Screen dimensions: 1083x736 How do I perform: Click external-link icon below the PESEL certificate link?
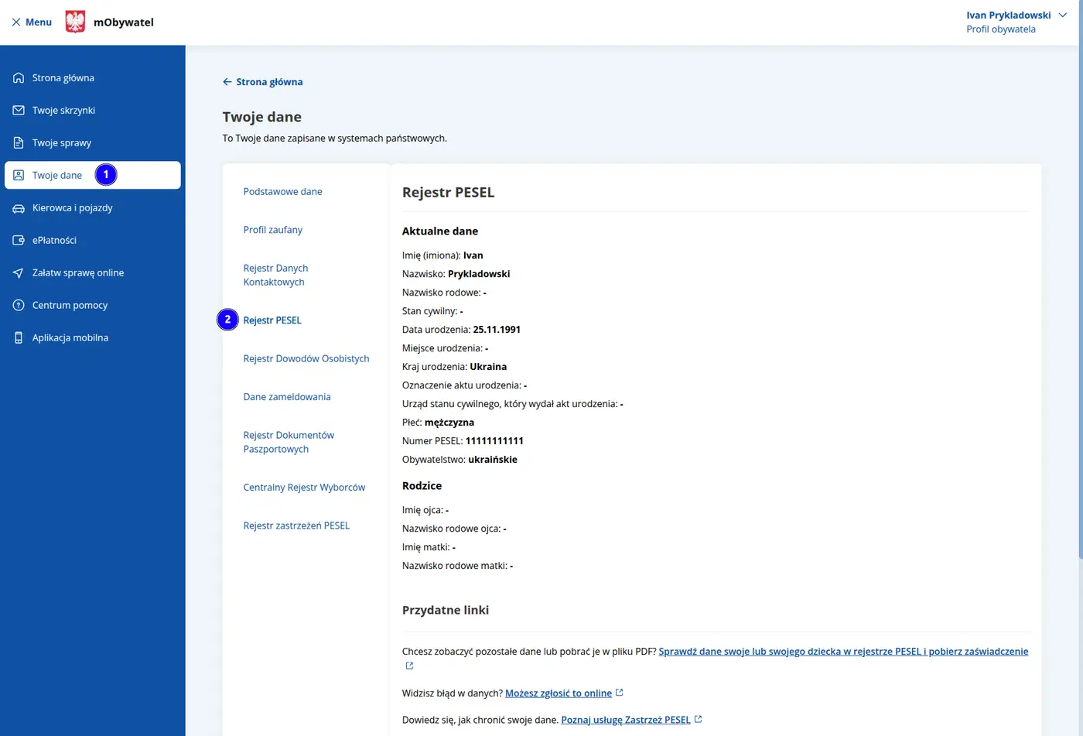pyautogui.click(x=409, y=666)
